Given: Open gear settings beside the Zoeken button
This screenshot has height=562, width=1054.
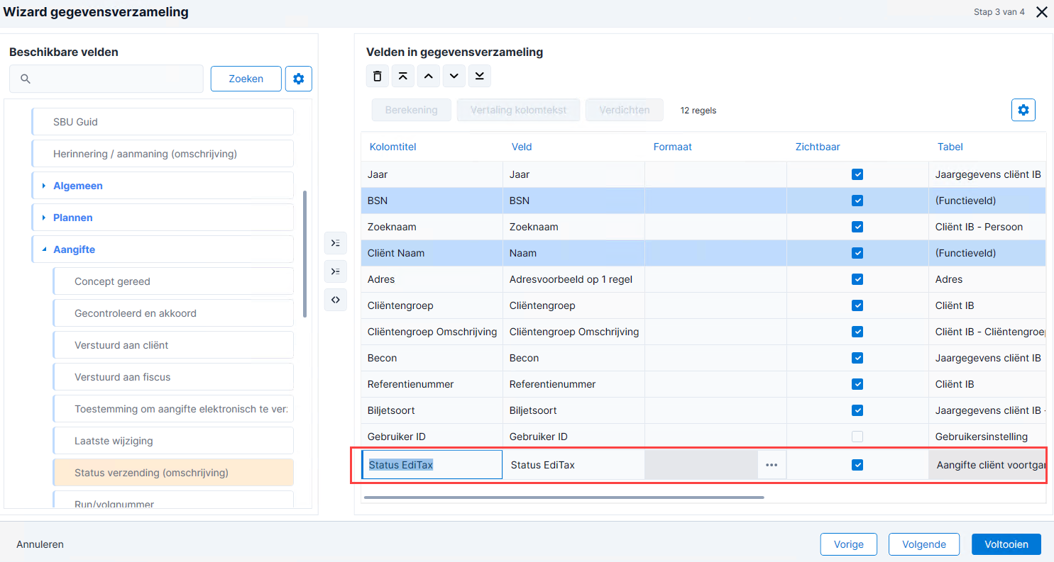Looking at the screenshot, I should click(298, 79).
